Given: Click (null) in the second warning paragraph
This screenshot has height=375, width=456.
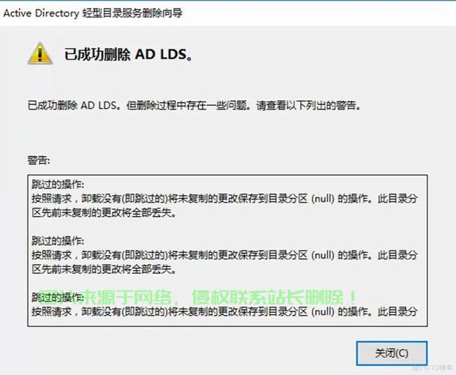Looking at the screenshot, I should pos(322,256).
